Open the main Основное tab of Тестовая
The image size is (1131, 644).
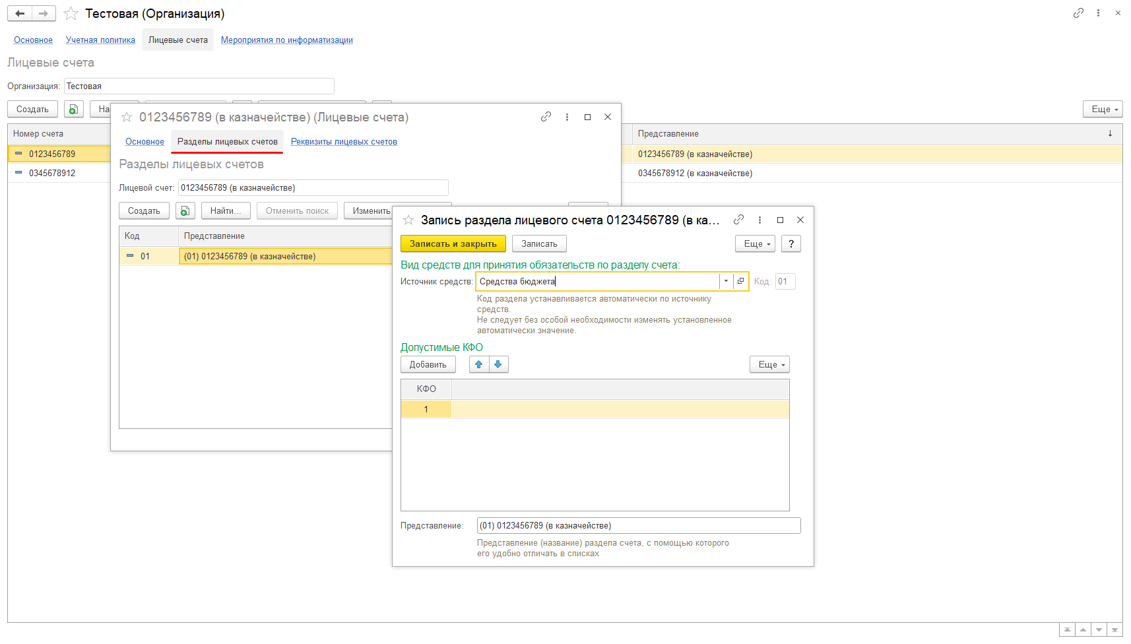[33, 40]
